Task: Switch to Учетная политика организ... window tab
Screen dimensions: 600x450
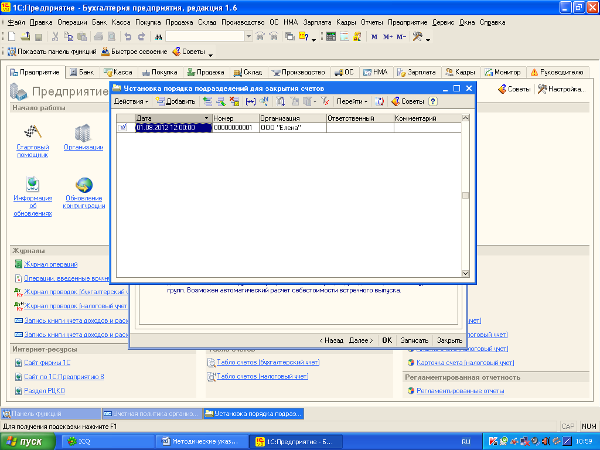Action: pos(152,414)
